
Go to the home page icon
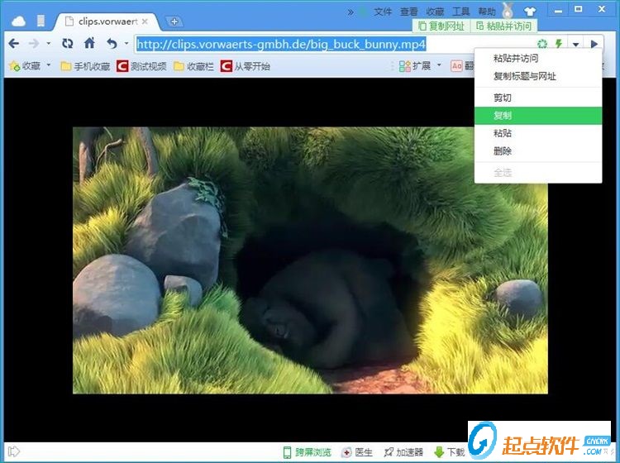pos(89,43)
